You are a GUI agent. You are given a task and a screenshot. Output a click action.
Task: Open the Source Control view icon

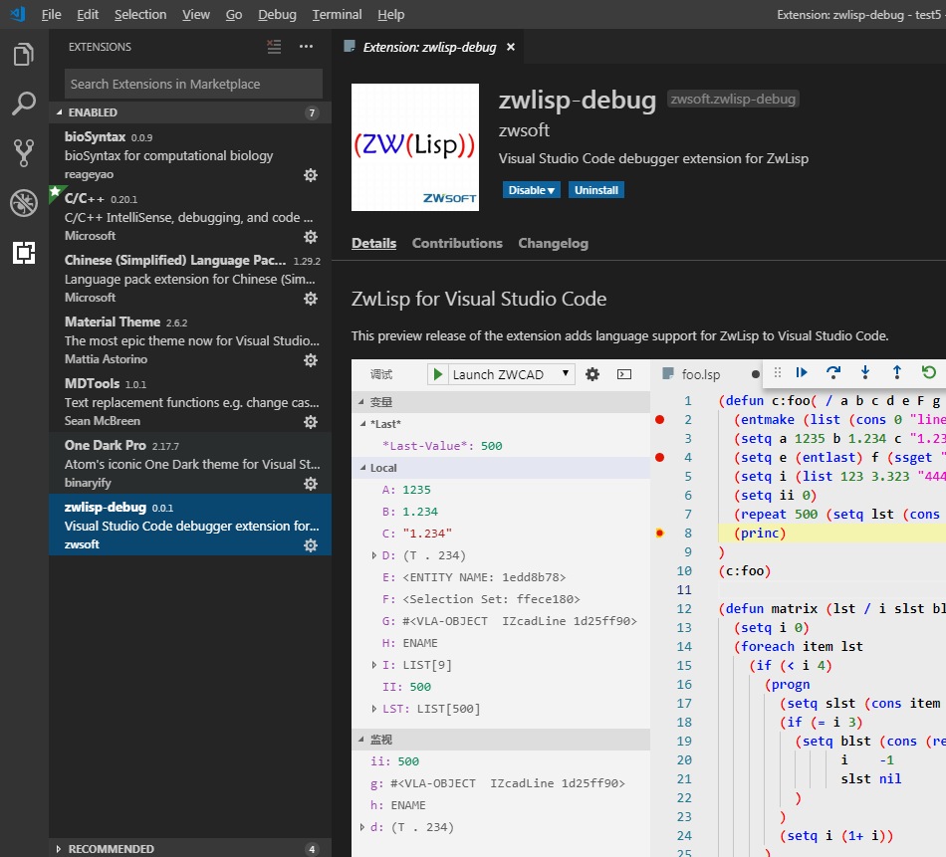[24, 152]
